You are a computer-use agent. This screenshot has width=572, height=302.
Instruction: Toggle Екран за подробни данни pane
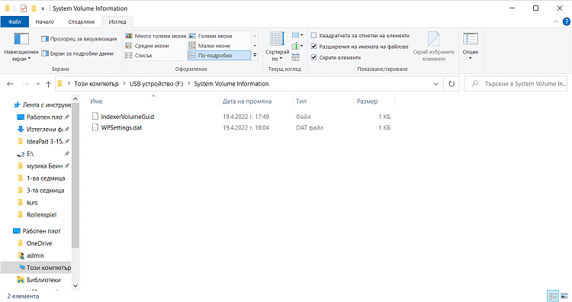[x=77, y=53]
